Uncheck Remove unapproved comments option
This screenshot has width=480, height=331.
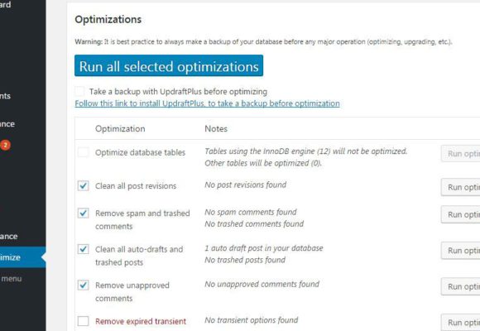(x=84, y=285)
